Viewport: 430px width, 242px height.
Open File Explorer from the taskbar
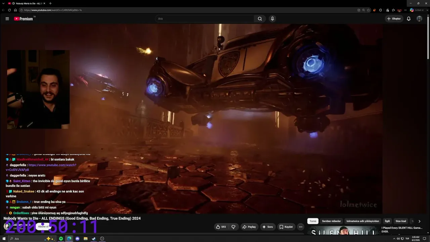pyautogui.click(x=86, y=239)
